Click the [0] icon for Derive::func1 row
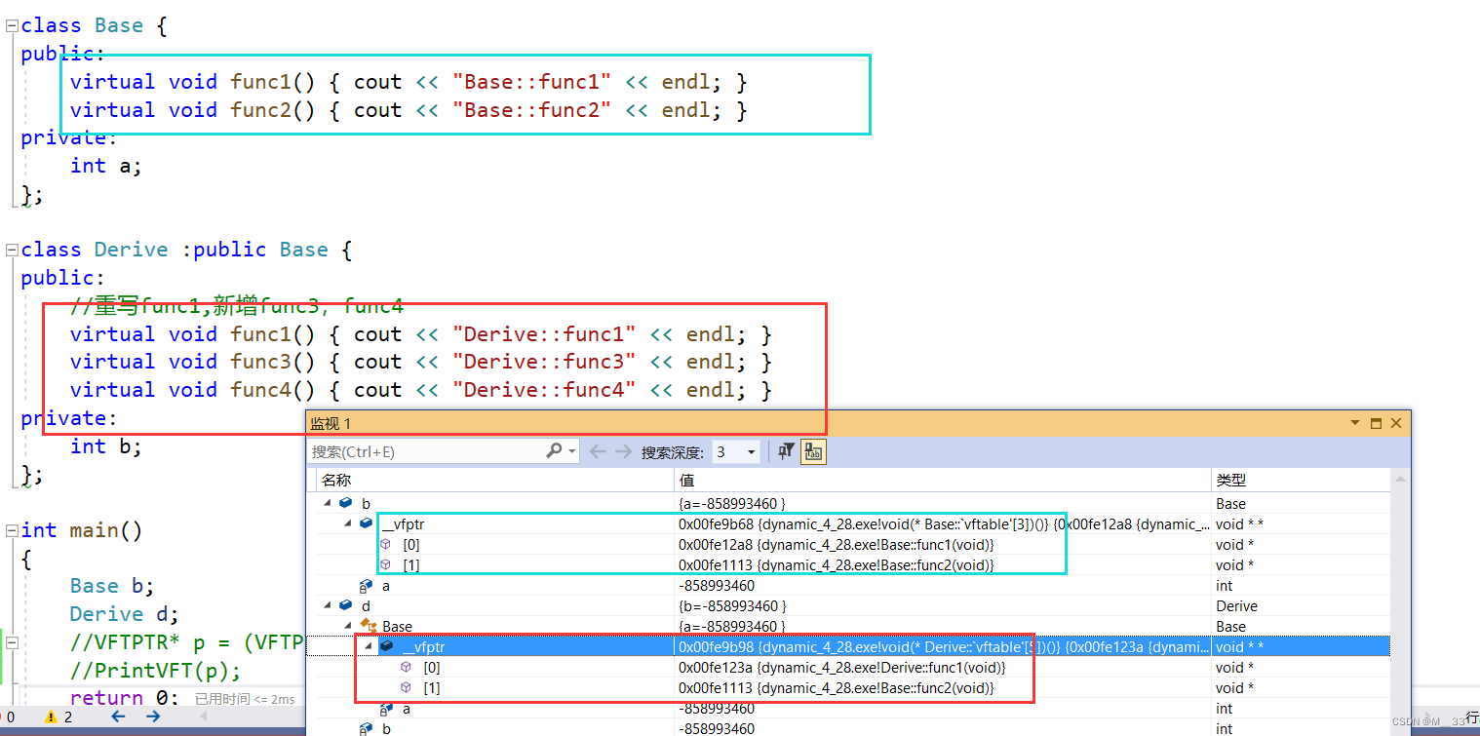This screenshot has width=1480, height=736. (x=406, y=667)
